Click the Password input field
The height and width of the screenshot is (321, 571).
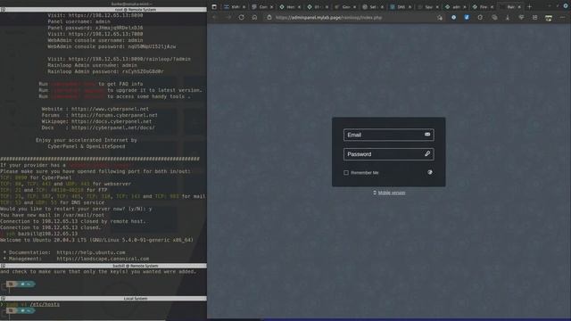pos(389,154)
